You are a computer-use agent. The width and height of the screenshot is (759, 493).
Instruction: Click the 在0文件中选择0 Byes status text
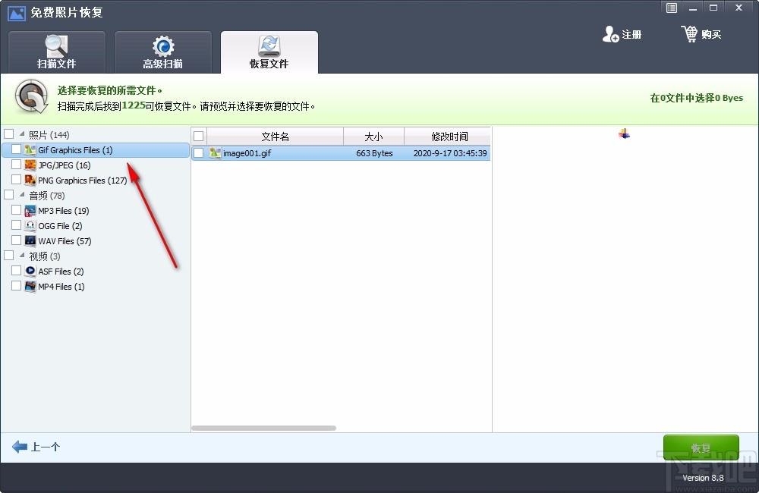(x=696, y=98)
